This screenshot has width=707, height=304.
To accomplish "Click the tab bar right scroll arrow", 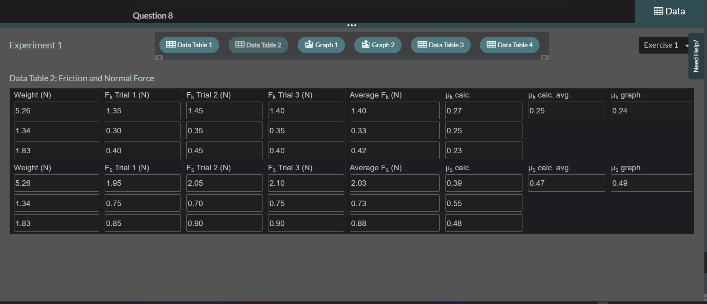I will pos(545,57).
